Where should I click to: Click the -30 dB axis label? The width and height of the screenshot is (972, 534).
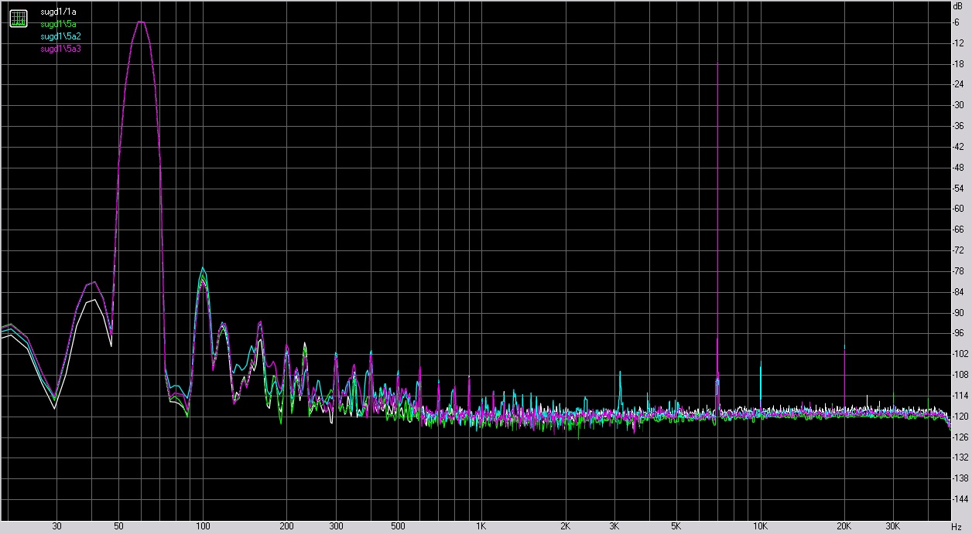(957, 105)
